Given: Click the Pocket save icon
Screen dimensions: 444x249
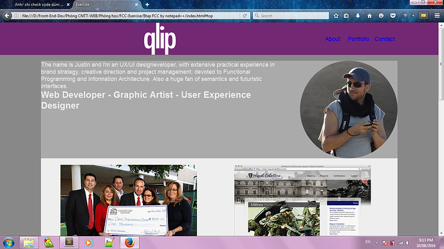Looking at the screenshot, I should click(393, 16).
